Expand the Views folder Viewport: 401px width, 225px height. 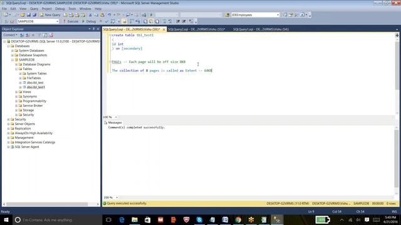[x=16, y=92]
